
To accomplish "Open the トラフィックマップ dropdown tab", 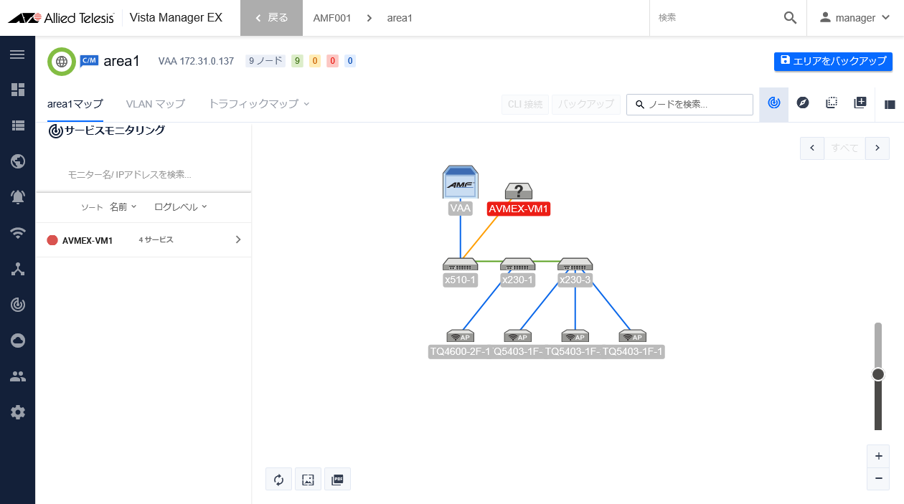I will [x=259, y=104].
